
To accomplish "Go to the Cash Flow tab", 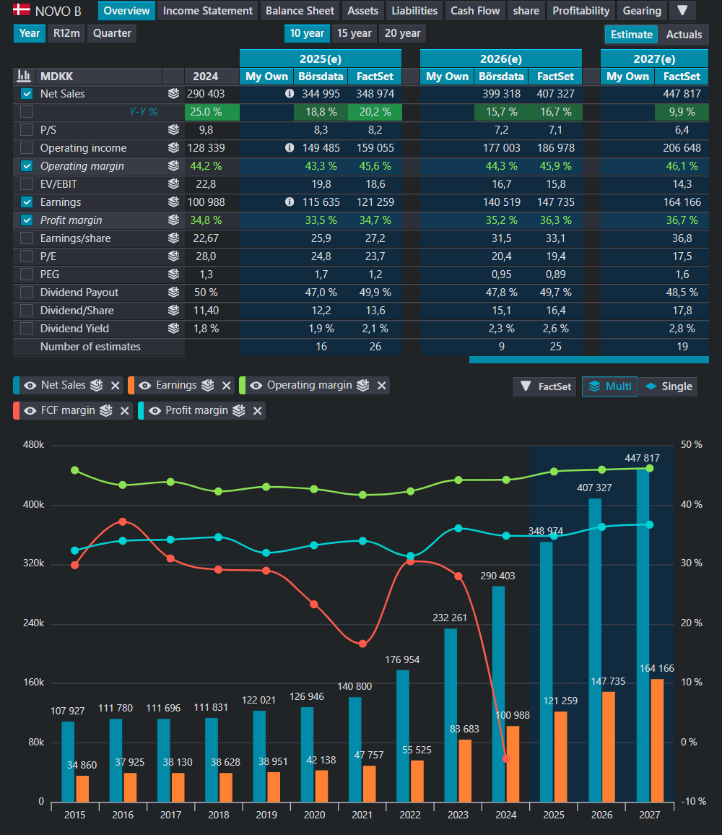I will click(475, 11).
